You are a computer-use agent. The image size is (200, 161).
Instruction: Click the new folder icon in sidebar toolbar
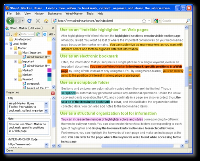pos(16,34)
